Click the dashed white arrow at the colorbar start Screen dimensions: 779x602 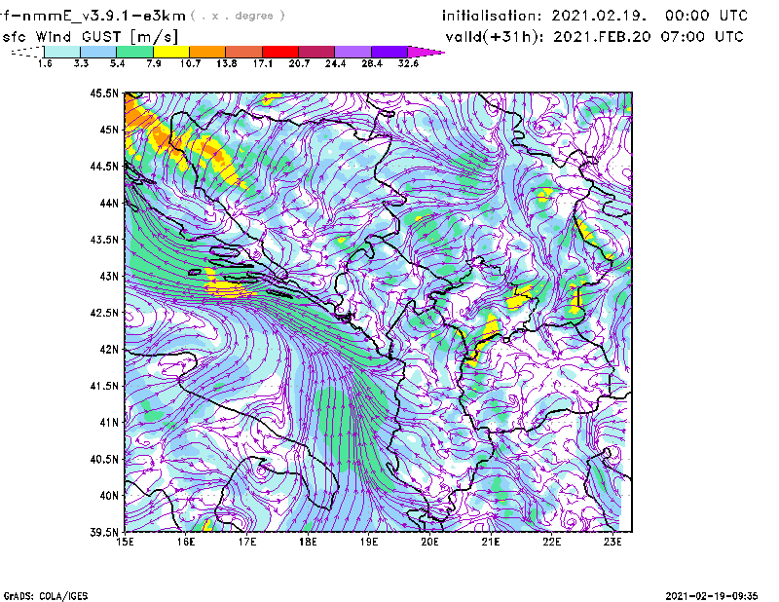click(x=27, y=52)
